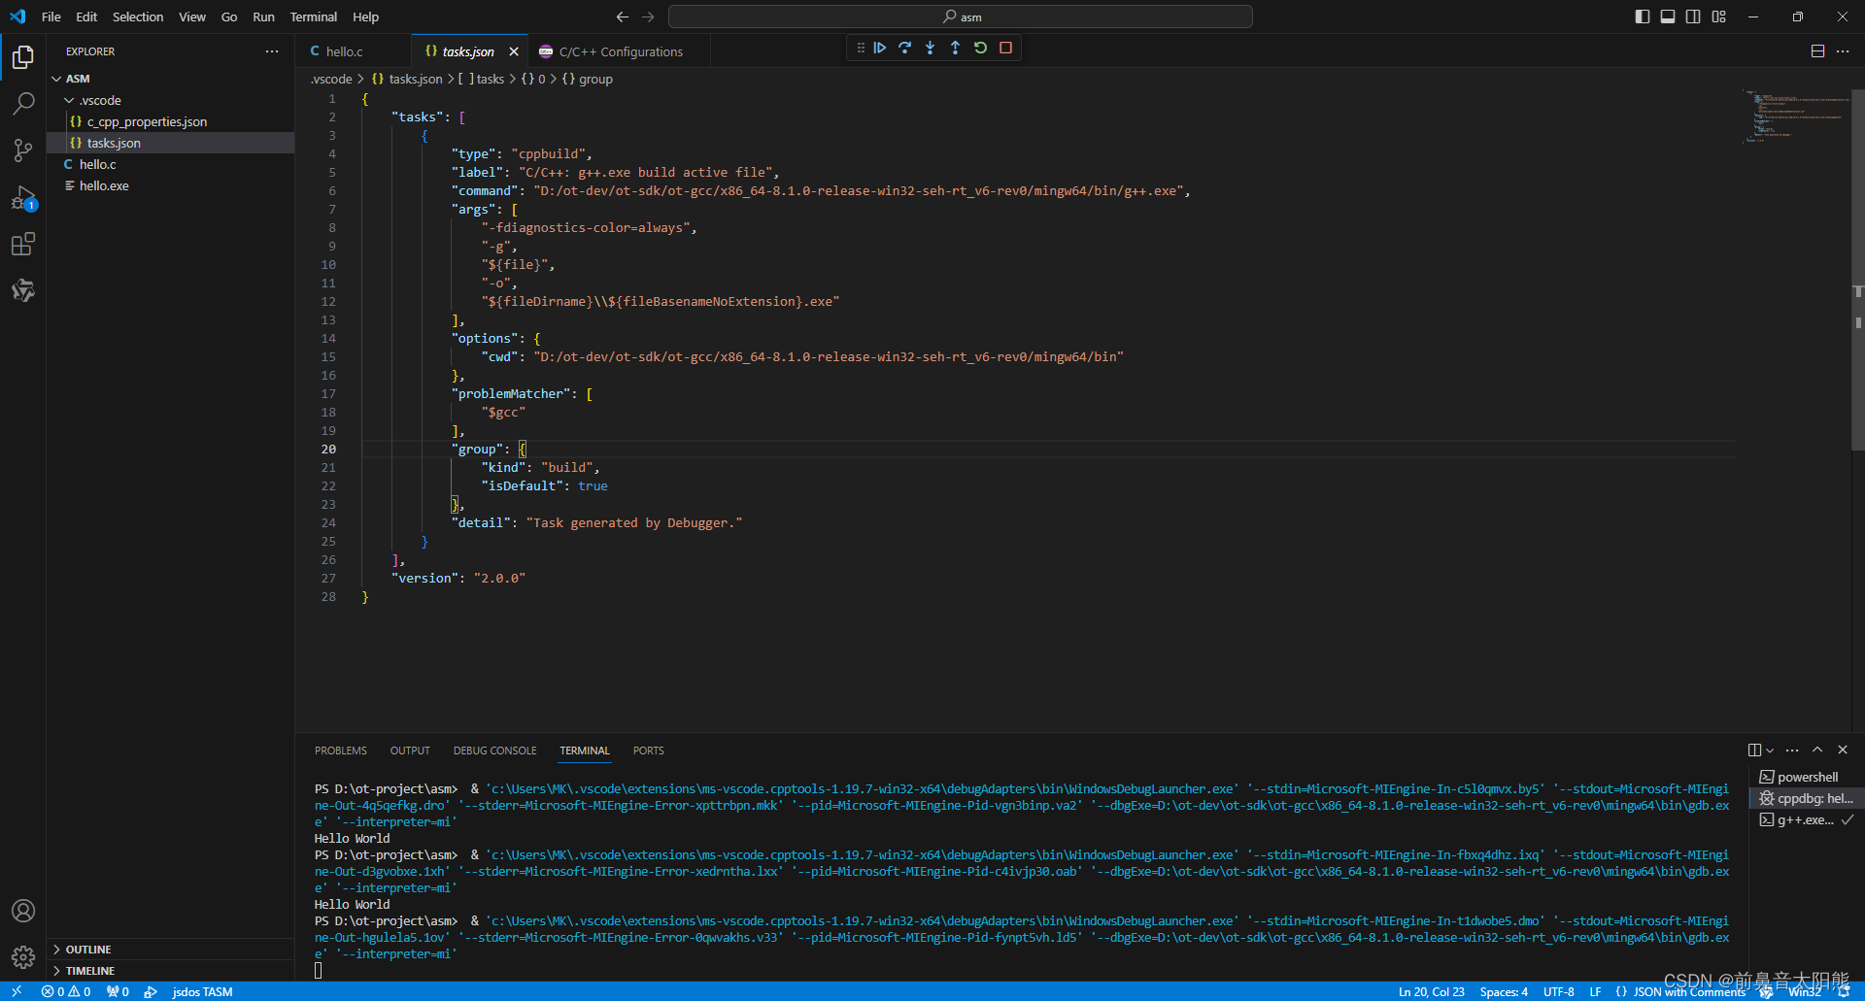
Task: Open the Run menu
Action: 263,17
